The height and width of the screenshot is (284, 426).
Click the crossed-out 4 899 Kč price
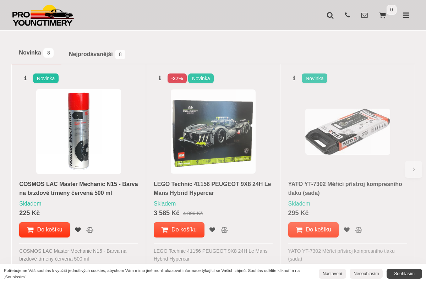[x=193, y=213]
